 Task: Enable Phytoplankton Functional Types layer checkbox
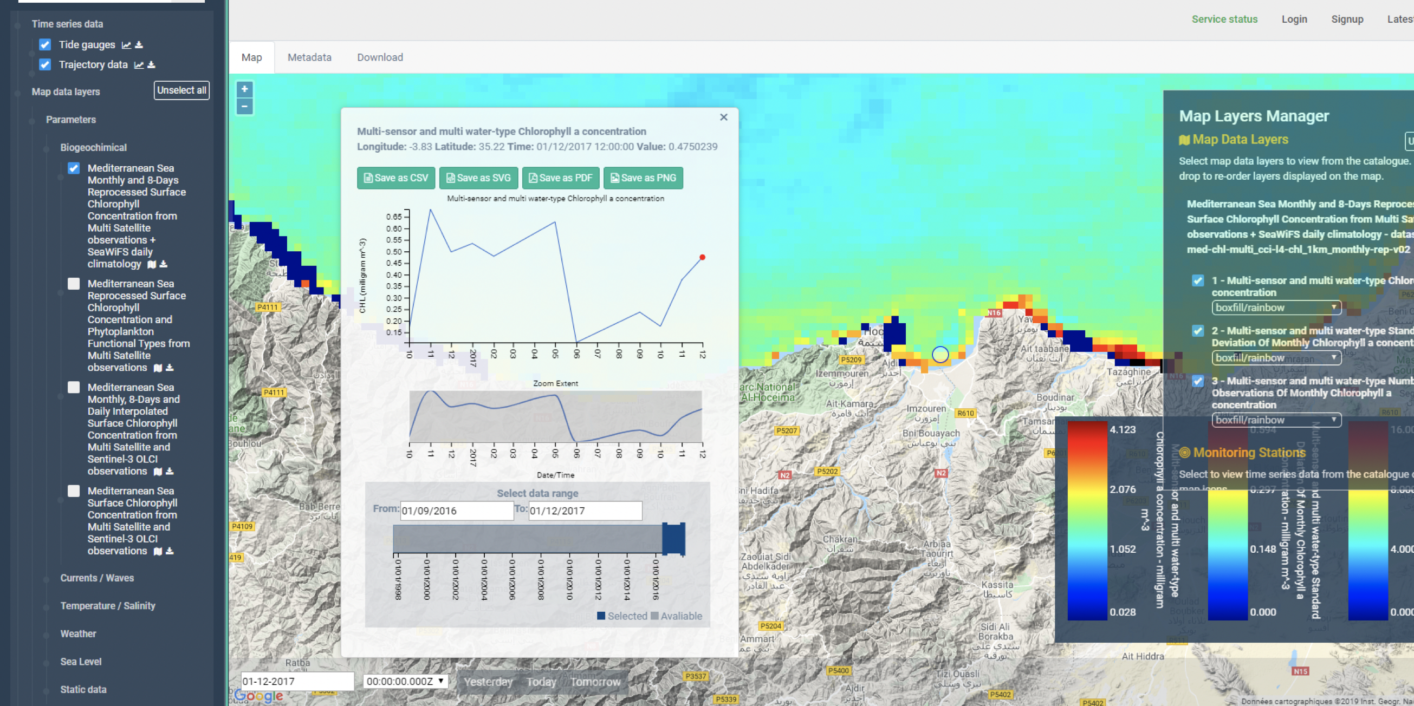pos(74,284)
